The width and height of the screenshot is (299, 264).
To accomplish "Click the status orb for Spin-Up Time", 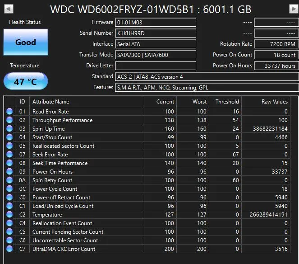I will pos(9,128).
